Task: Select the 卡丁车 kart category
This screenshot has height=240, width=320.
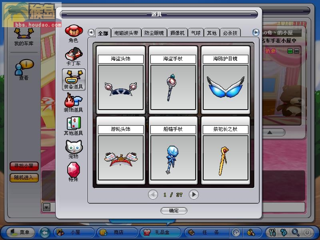Action: (x=74, y=57)
